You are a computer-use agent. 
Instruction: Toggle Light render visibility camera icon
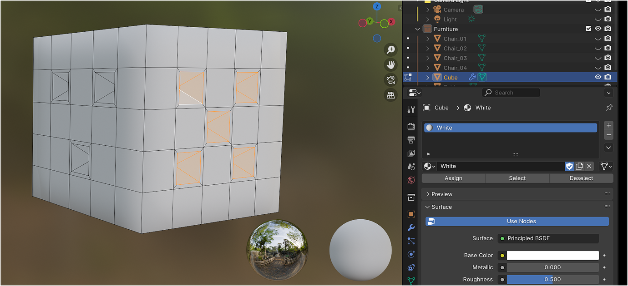tap(608, 19)
